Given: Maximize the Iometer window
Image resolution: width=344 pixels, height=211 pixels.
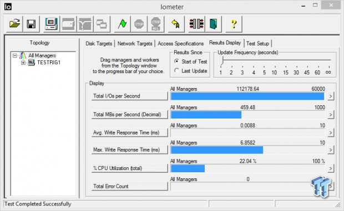Looking at the screenshot, I should pos(315,5).
